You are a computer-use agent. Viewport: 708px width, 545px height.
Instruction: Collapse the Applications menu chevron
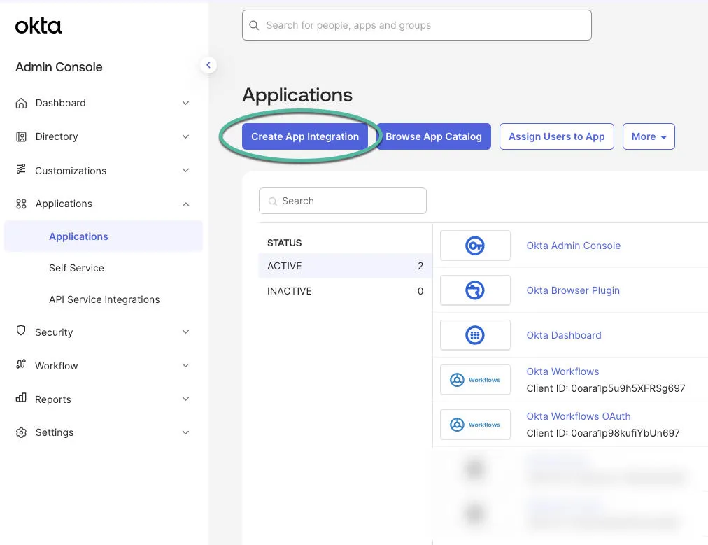(x=185, y=204)
